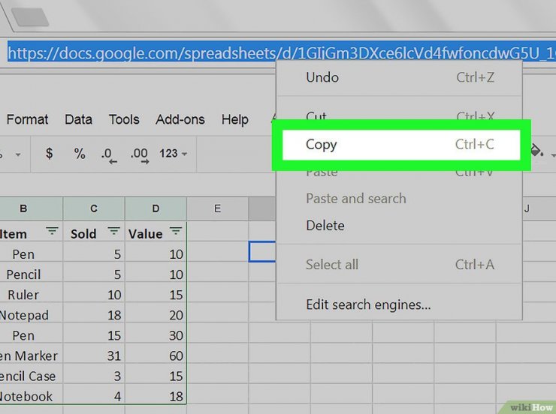The width and height of the screenshot is (556, 414).
Task: Click the fill color paint bucket icon
Action: pos(536,151)
